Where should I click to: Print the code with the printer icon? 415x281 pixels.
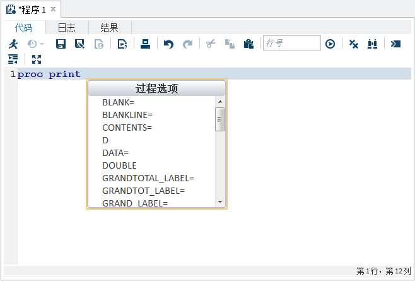pos(145,44)
